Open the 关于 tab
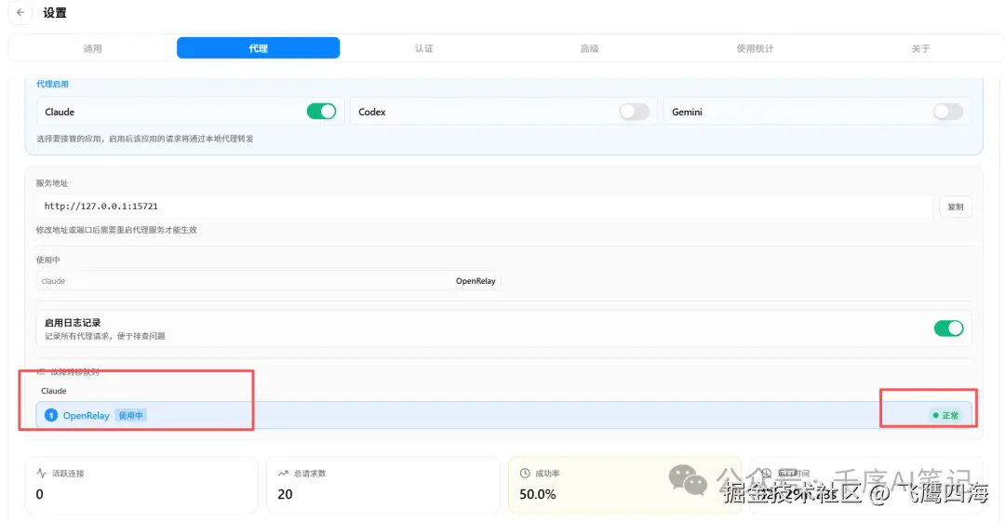The image size is (1005, 522). (920, 48)
